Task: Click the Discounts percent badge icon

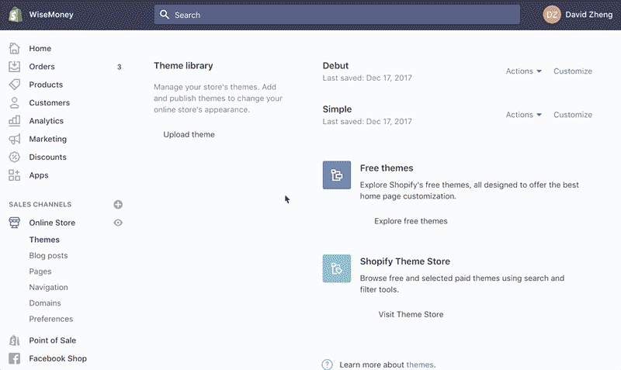Action: click(14, 157)
